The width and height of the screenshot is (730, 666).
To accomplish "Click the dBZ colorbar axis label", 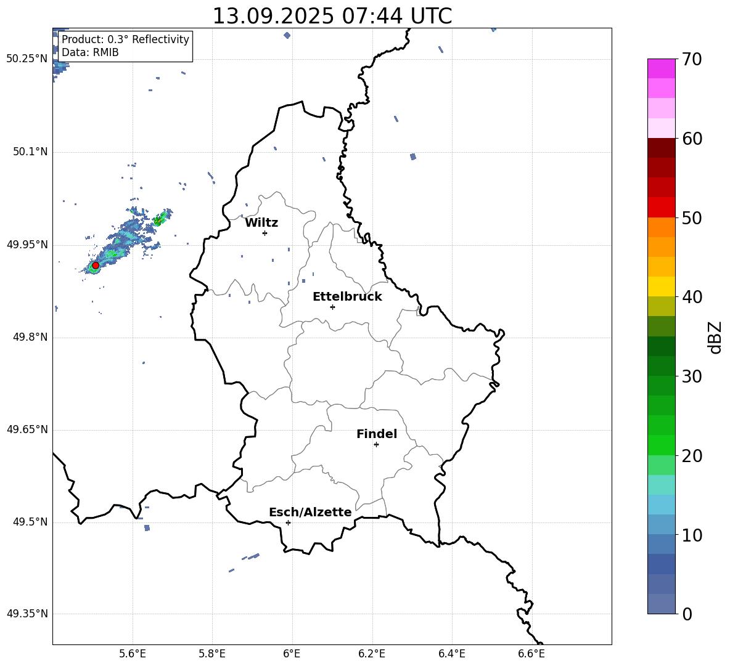I will (x=716, y=337).
